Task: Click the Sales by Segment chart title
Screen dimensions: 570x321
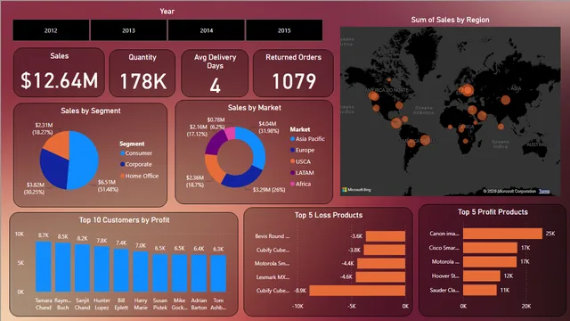Action: [91, 111]
